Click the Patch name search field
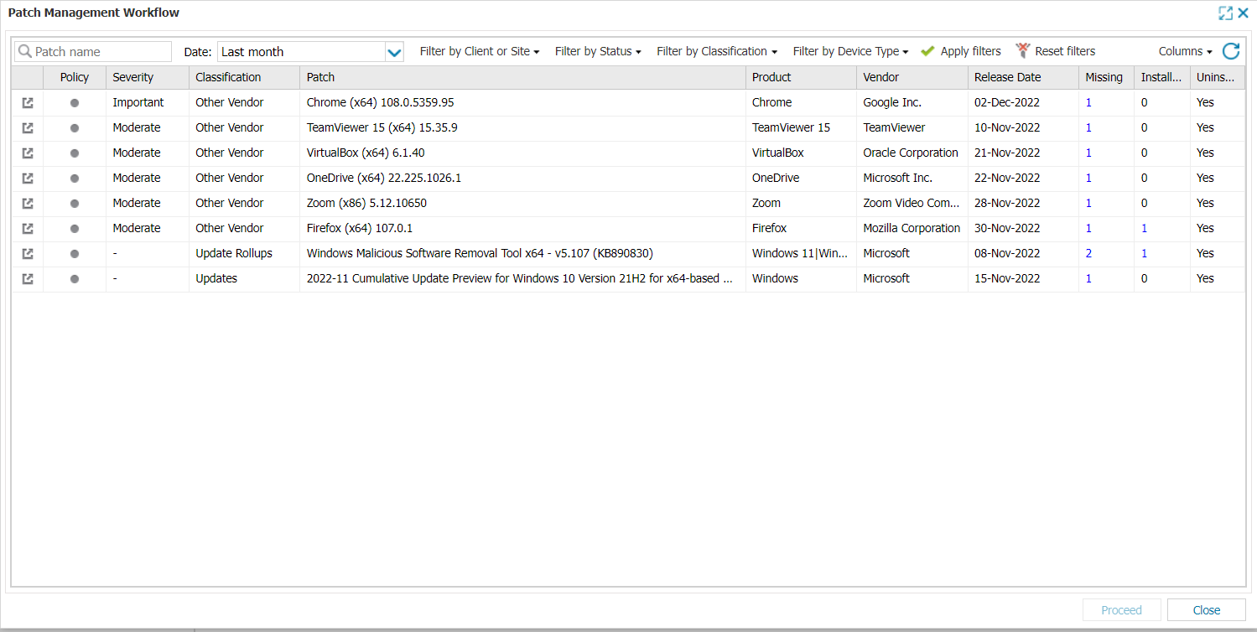 pyautogui.click(x=100, y=52)
